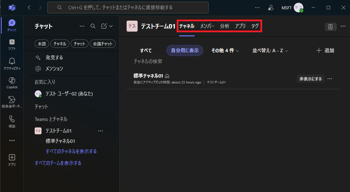The image size is (350, 192).
Task: Switch to the チャネル tab
Action: pos(187,26)
